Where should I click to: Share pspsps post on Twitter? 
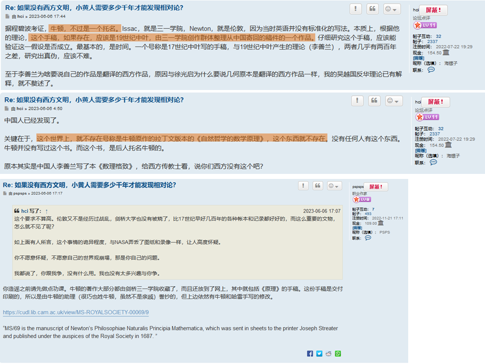pyautogui.click(x=319, y=353)
